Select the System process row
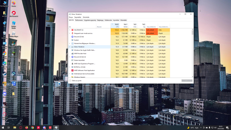 (x=119, y=40)
